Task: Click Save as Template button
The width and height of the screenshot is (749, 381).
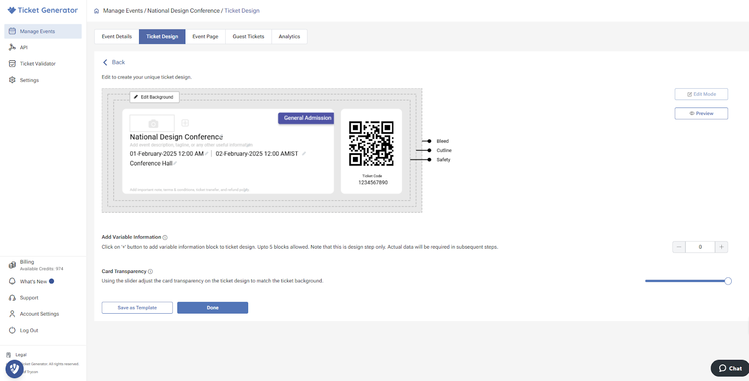Action: (x=137, y=308)
